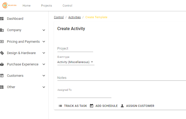Open the Event type dropdown

(x=76, y=62)
